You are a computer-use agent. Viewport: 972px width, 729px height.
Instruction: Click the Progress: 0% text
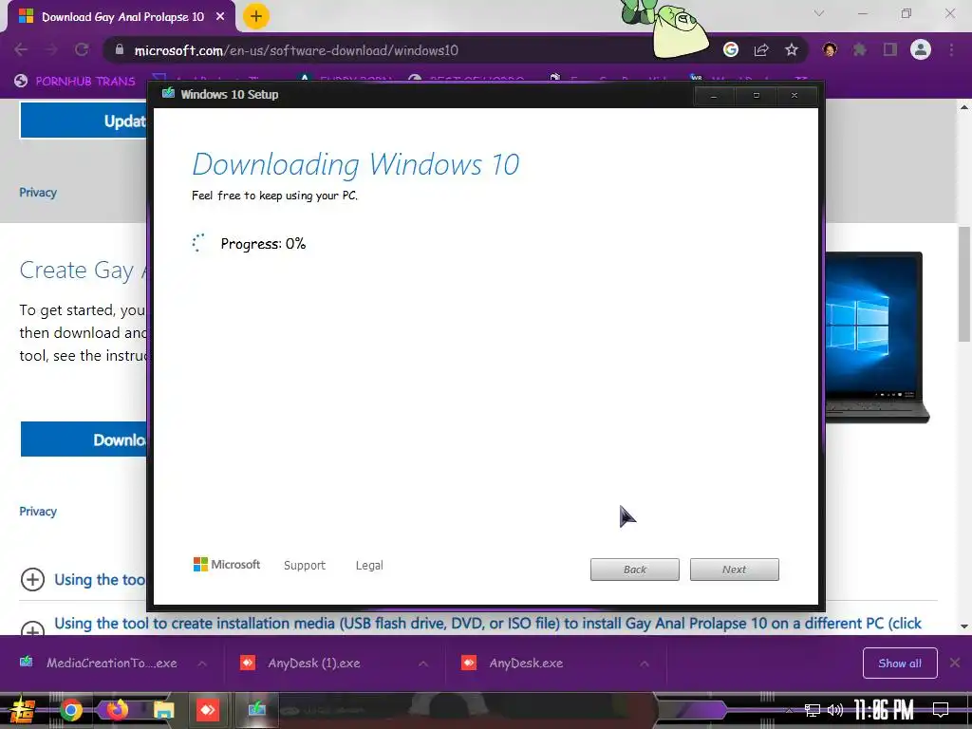coord(263,244)
